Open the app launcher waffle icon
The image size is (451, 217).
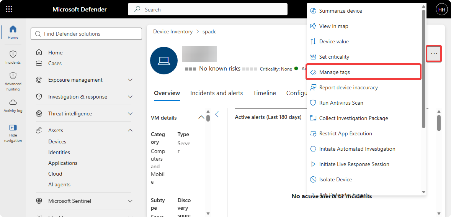pos(9,9)
